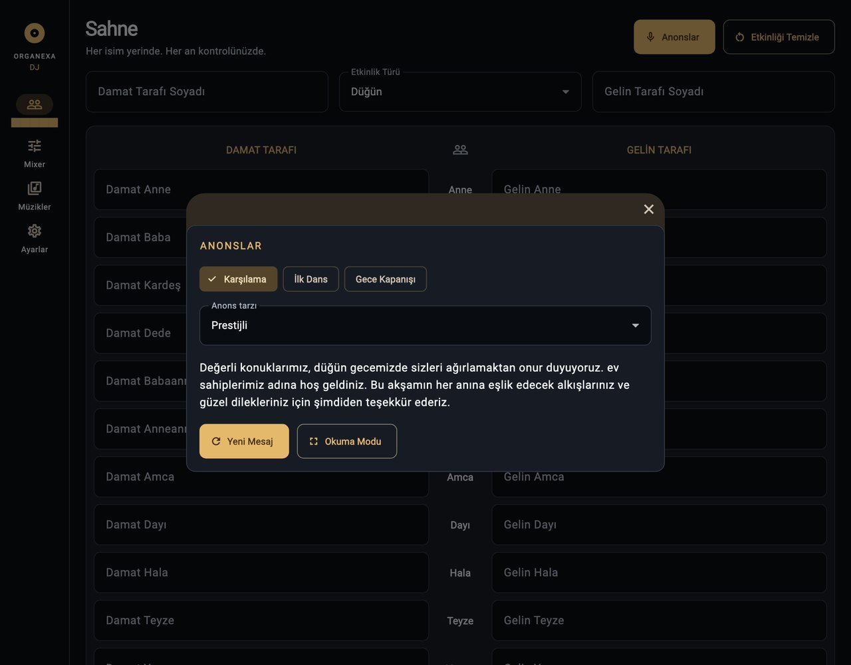Select the İlk Dans chip

[310, 279]
